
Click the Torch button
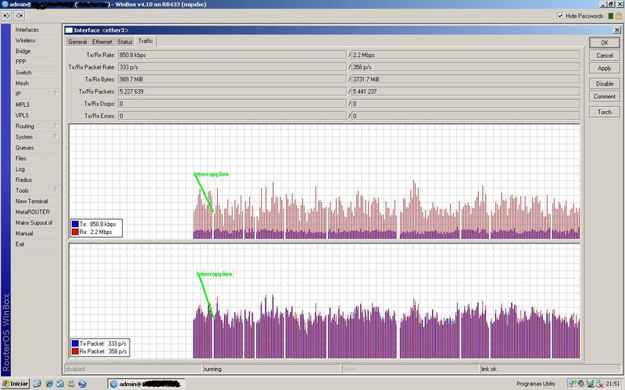pos(604,112)
